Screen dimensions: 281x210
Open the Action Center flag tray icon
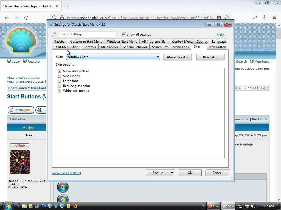(247, 206)
